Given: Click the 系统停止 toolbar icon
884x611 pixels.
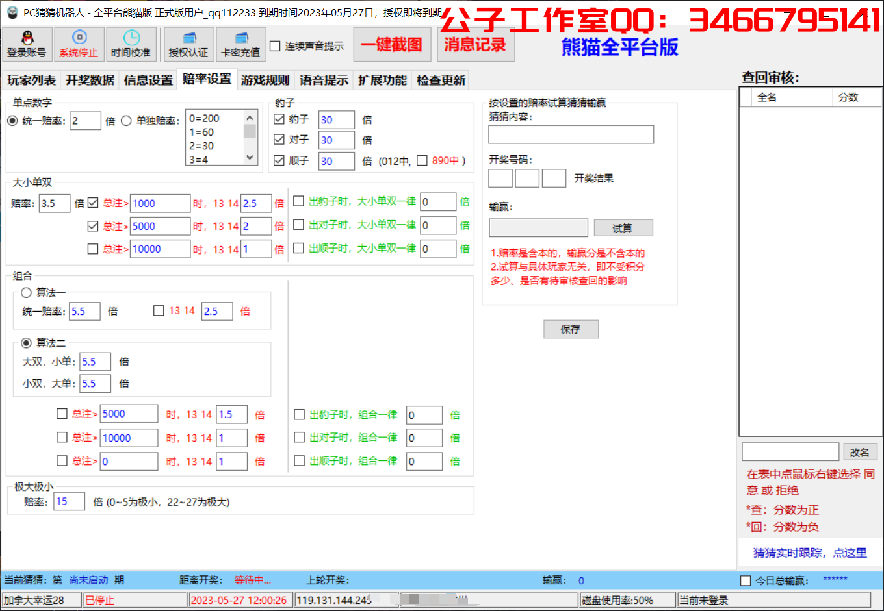Looking at the screenshot, I should tap(79, 44).
